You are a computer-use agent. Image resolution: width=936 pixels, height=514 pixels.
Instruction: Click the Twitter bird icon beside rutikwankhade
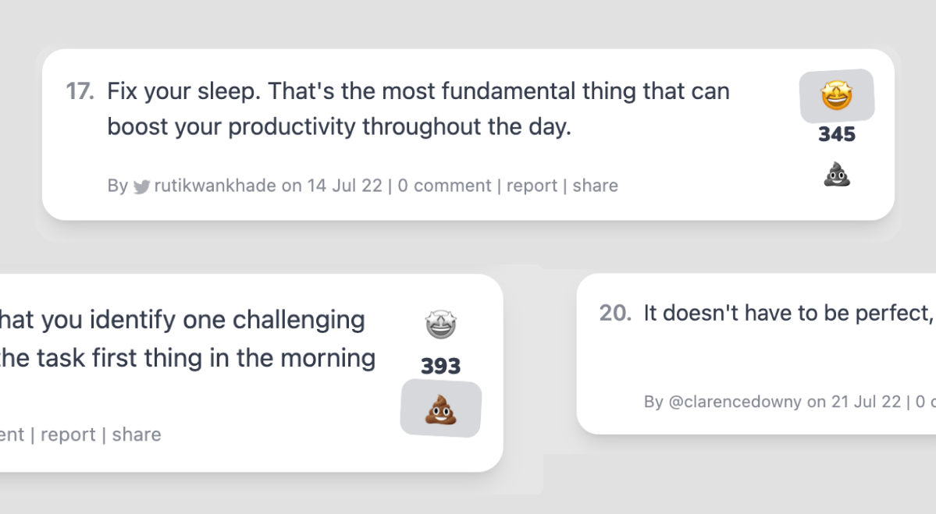pyautogui.click(x=141, y=186)
